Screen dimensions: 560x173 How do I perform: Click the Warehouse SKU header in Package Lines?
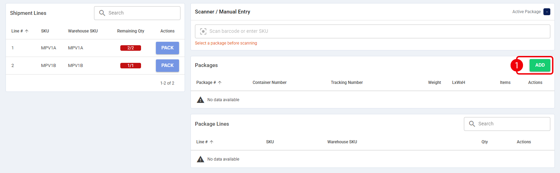pyautogui.click(x=342, y=142)
